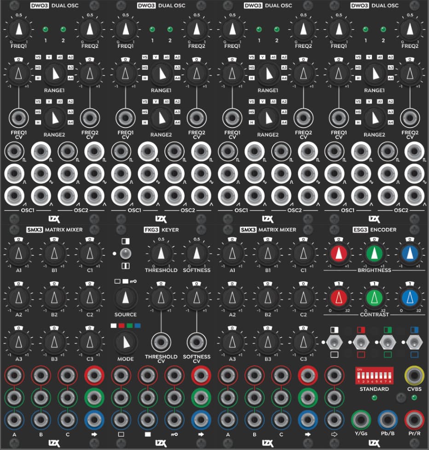The image size is (429, 450).
Task: Click green output jack on left SMX3 mixer
Action: coord(94,398)
